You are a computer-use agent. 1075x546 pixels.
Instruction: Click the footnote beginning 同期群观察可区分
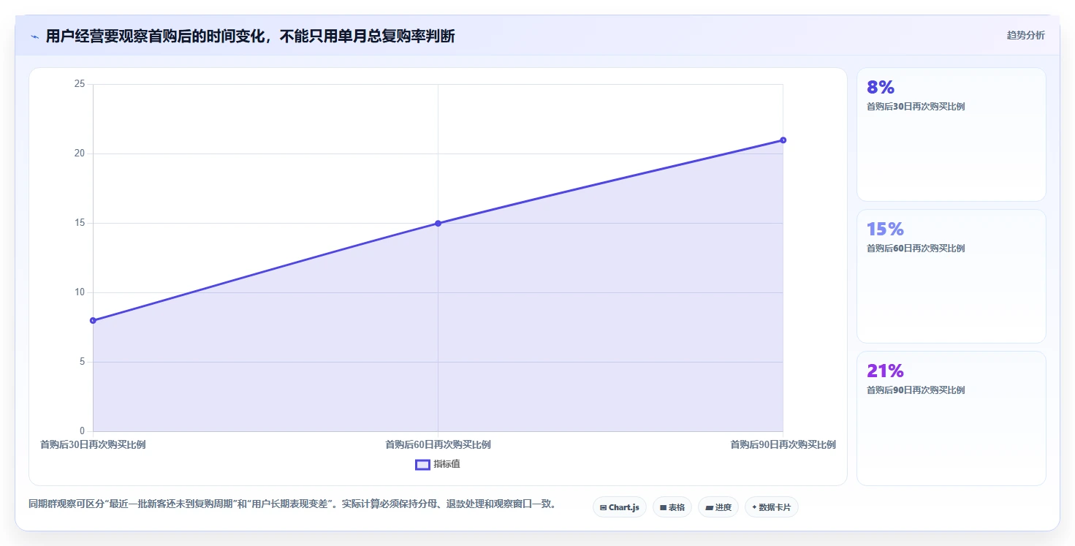[294, 504]
